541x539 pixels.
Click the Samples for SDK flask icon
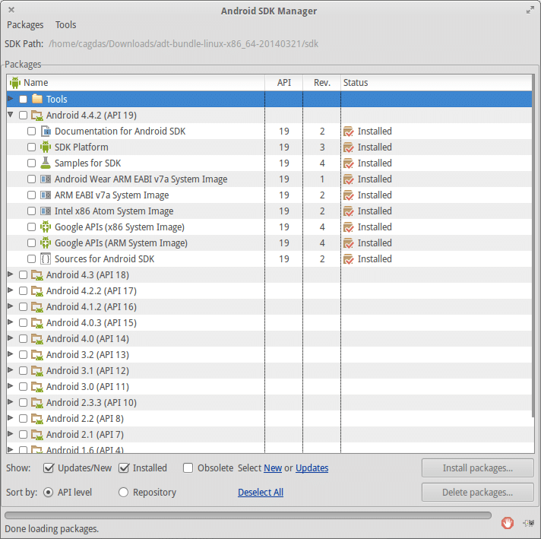[46, 163]
